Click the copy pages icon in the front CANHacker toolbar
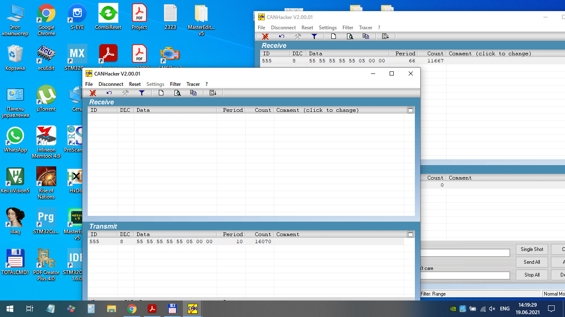This screenshot has height=317, width=565. (x=193, y=93)
